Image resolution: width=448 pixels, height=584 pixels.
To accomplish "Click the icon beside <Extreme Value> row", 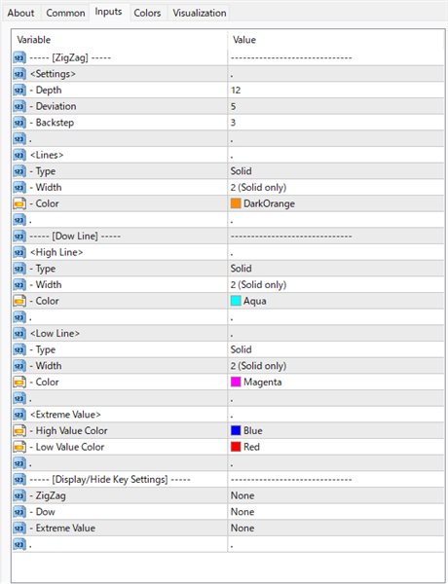I will pyautogui.click(x=19, y=415).
